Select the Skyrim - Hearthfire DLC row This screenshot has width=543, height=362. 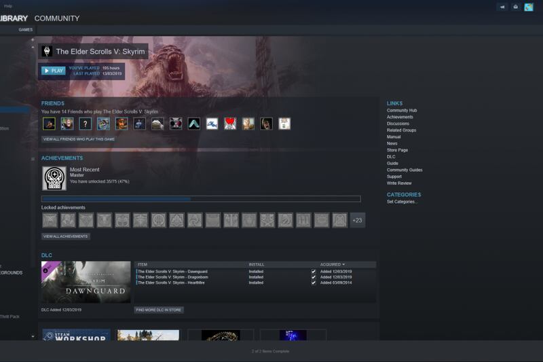256,283
